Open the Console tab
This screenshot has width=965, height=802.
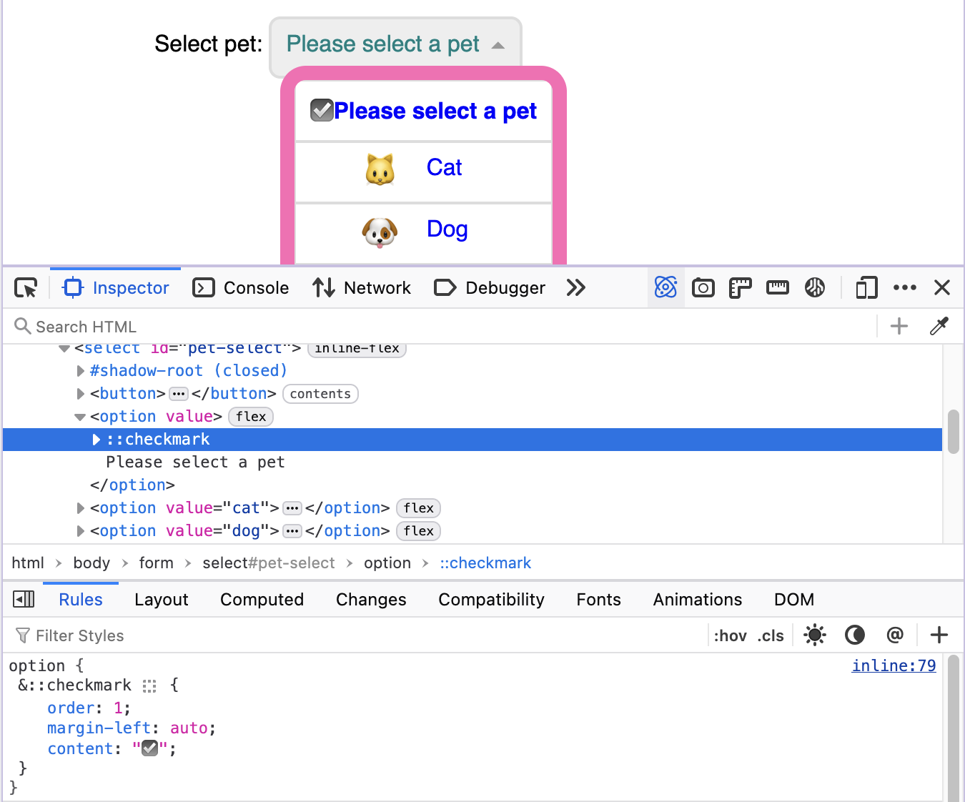[241, 288]
